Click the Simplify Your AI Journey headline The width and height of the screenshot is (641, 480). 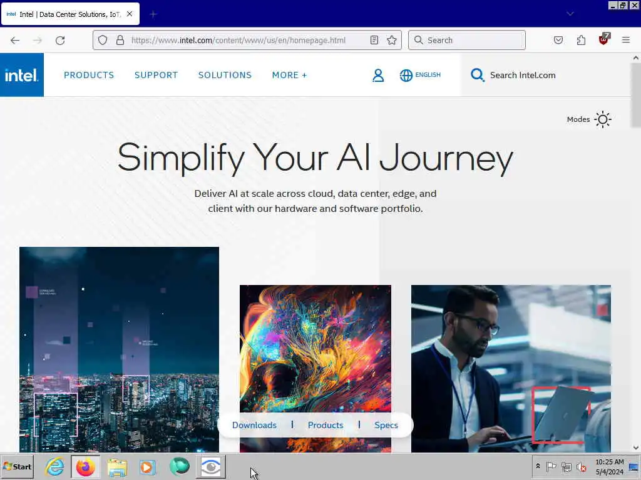click(x=315, y=158)
